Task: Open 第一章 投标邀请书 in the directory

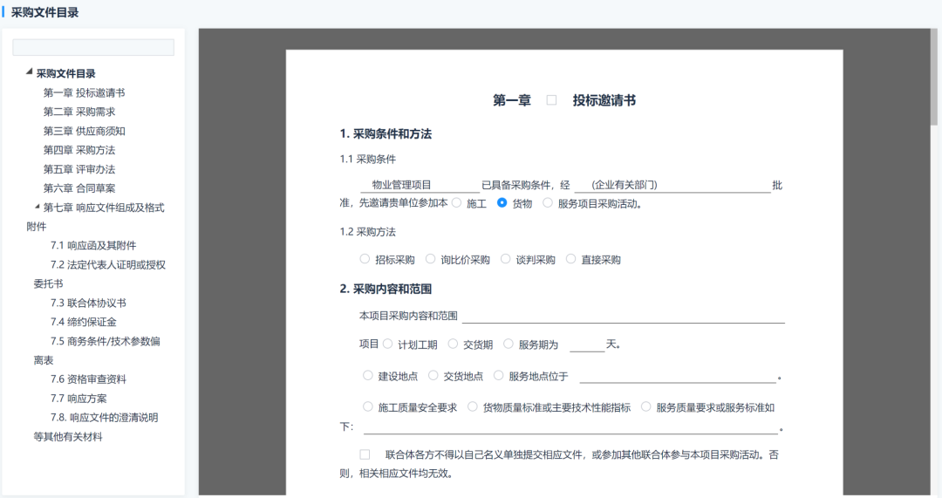Action: (x=84, y=92)
